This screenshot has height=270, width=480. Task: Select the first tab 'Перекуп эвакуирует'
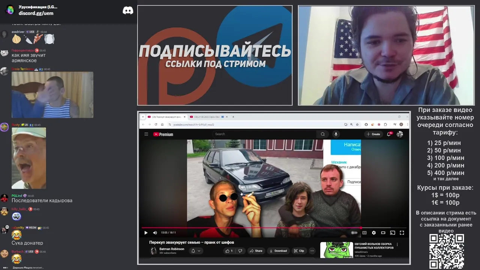[166, 117]
